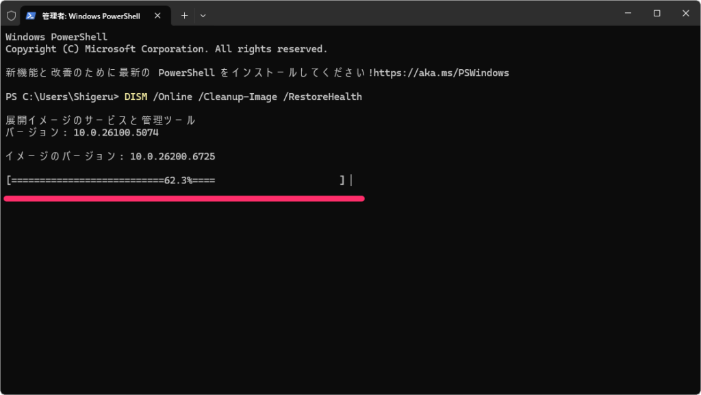Close the Windows PowerShell tab
701x395 pixels.
click(159, 15)
